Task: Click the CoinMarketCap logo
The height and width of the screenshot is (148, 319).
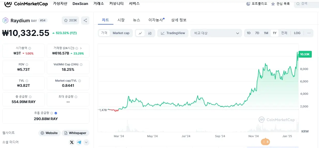Action: [x=26, y=4]
